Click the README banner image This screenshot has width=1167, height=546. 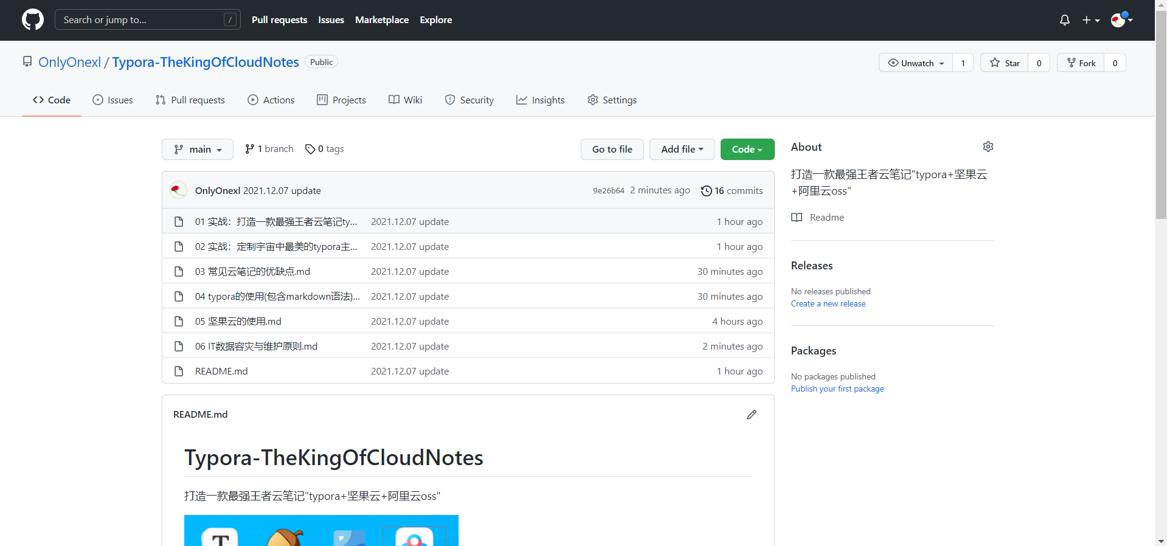coord(321,530)
